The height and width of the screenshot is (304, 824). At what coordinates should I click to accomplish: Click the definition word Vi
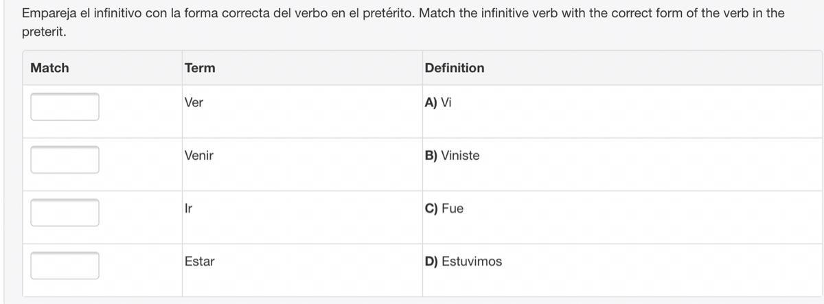446,102
